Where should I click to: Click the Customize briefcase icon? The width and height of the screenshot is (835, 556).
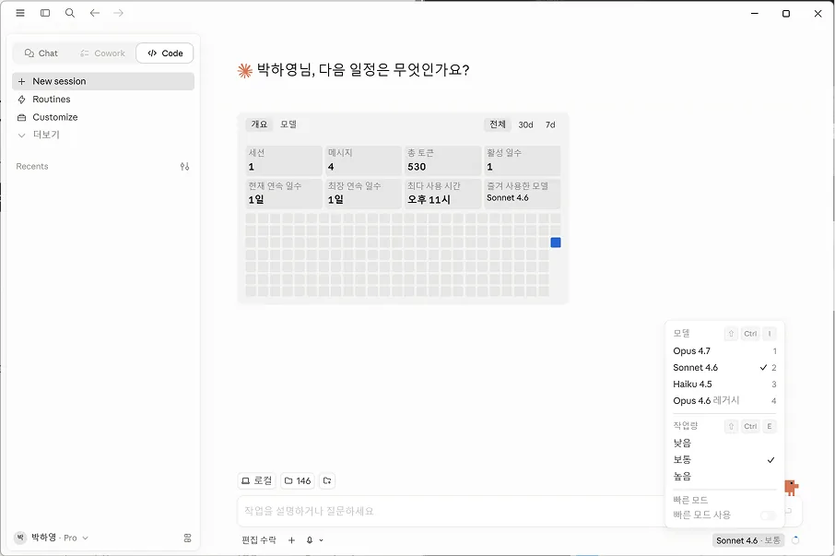(x=22, y=117)
